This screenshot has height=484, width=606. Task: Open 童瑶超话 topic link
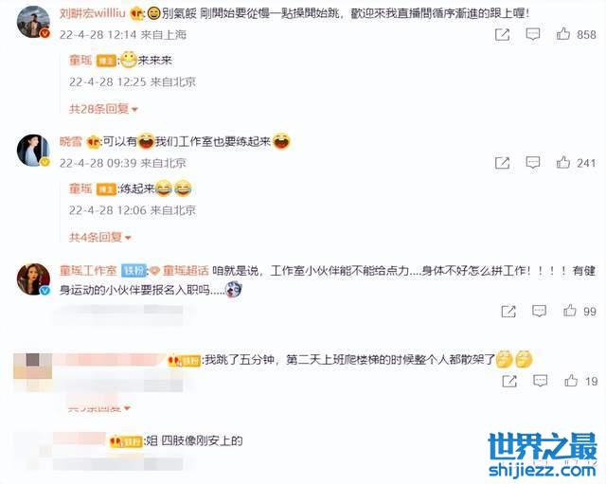point(186,270)
